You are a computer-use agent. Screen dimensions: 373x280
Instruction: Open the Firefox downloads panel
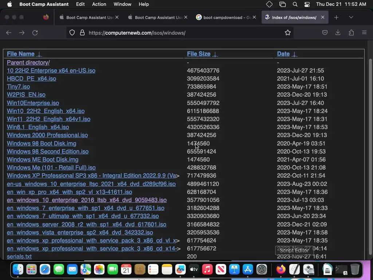coord(338,32)
